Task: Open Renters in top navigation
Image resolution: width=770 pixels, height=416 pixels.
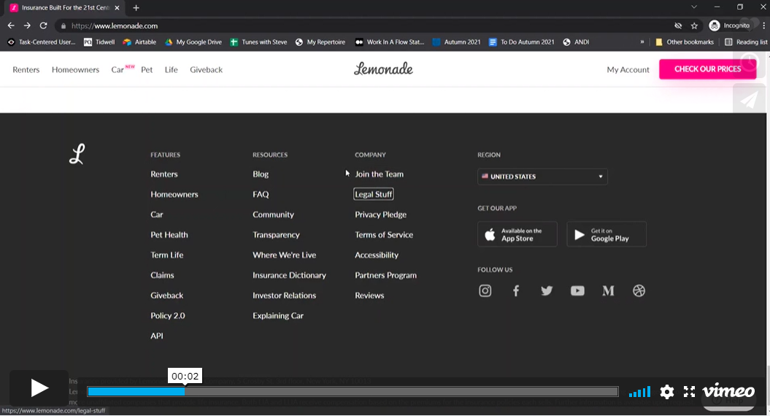Action: point(26,70)
